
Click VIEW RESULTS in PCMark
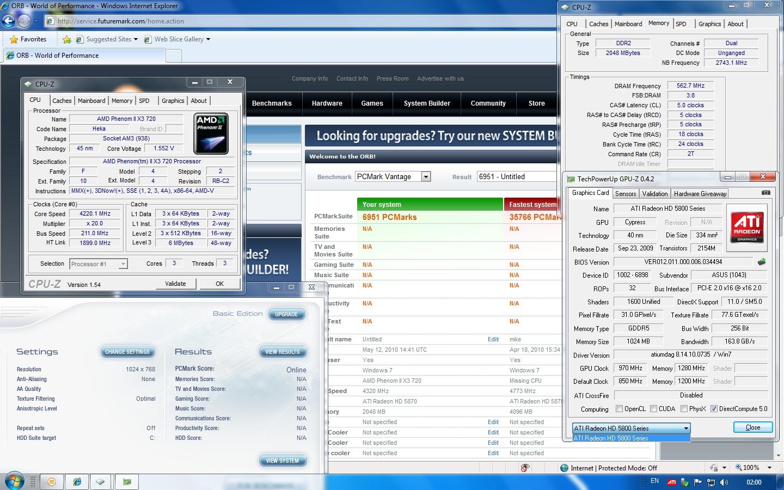283,352
